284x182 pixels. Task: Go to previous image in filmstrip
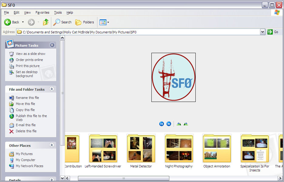tap(161, 124)
